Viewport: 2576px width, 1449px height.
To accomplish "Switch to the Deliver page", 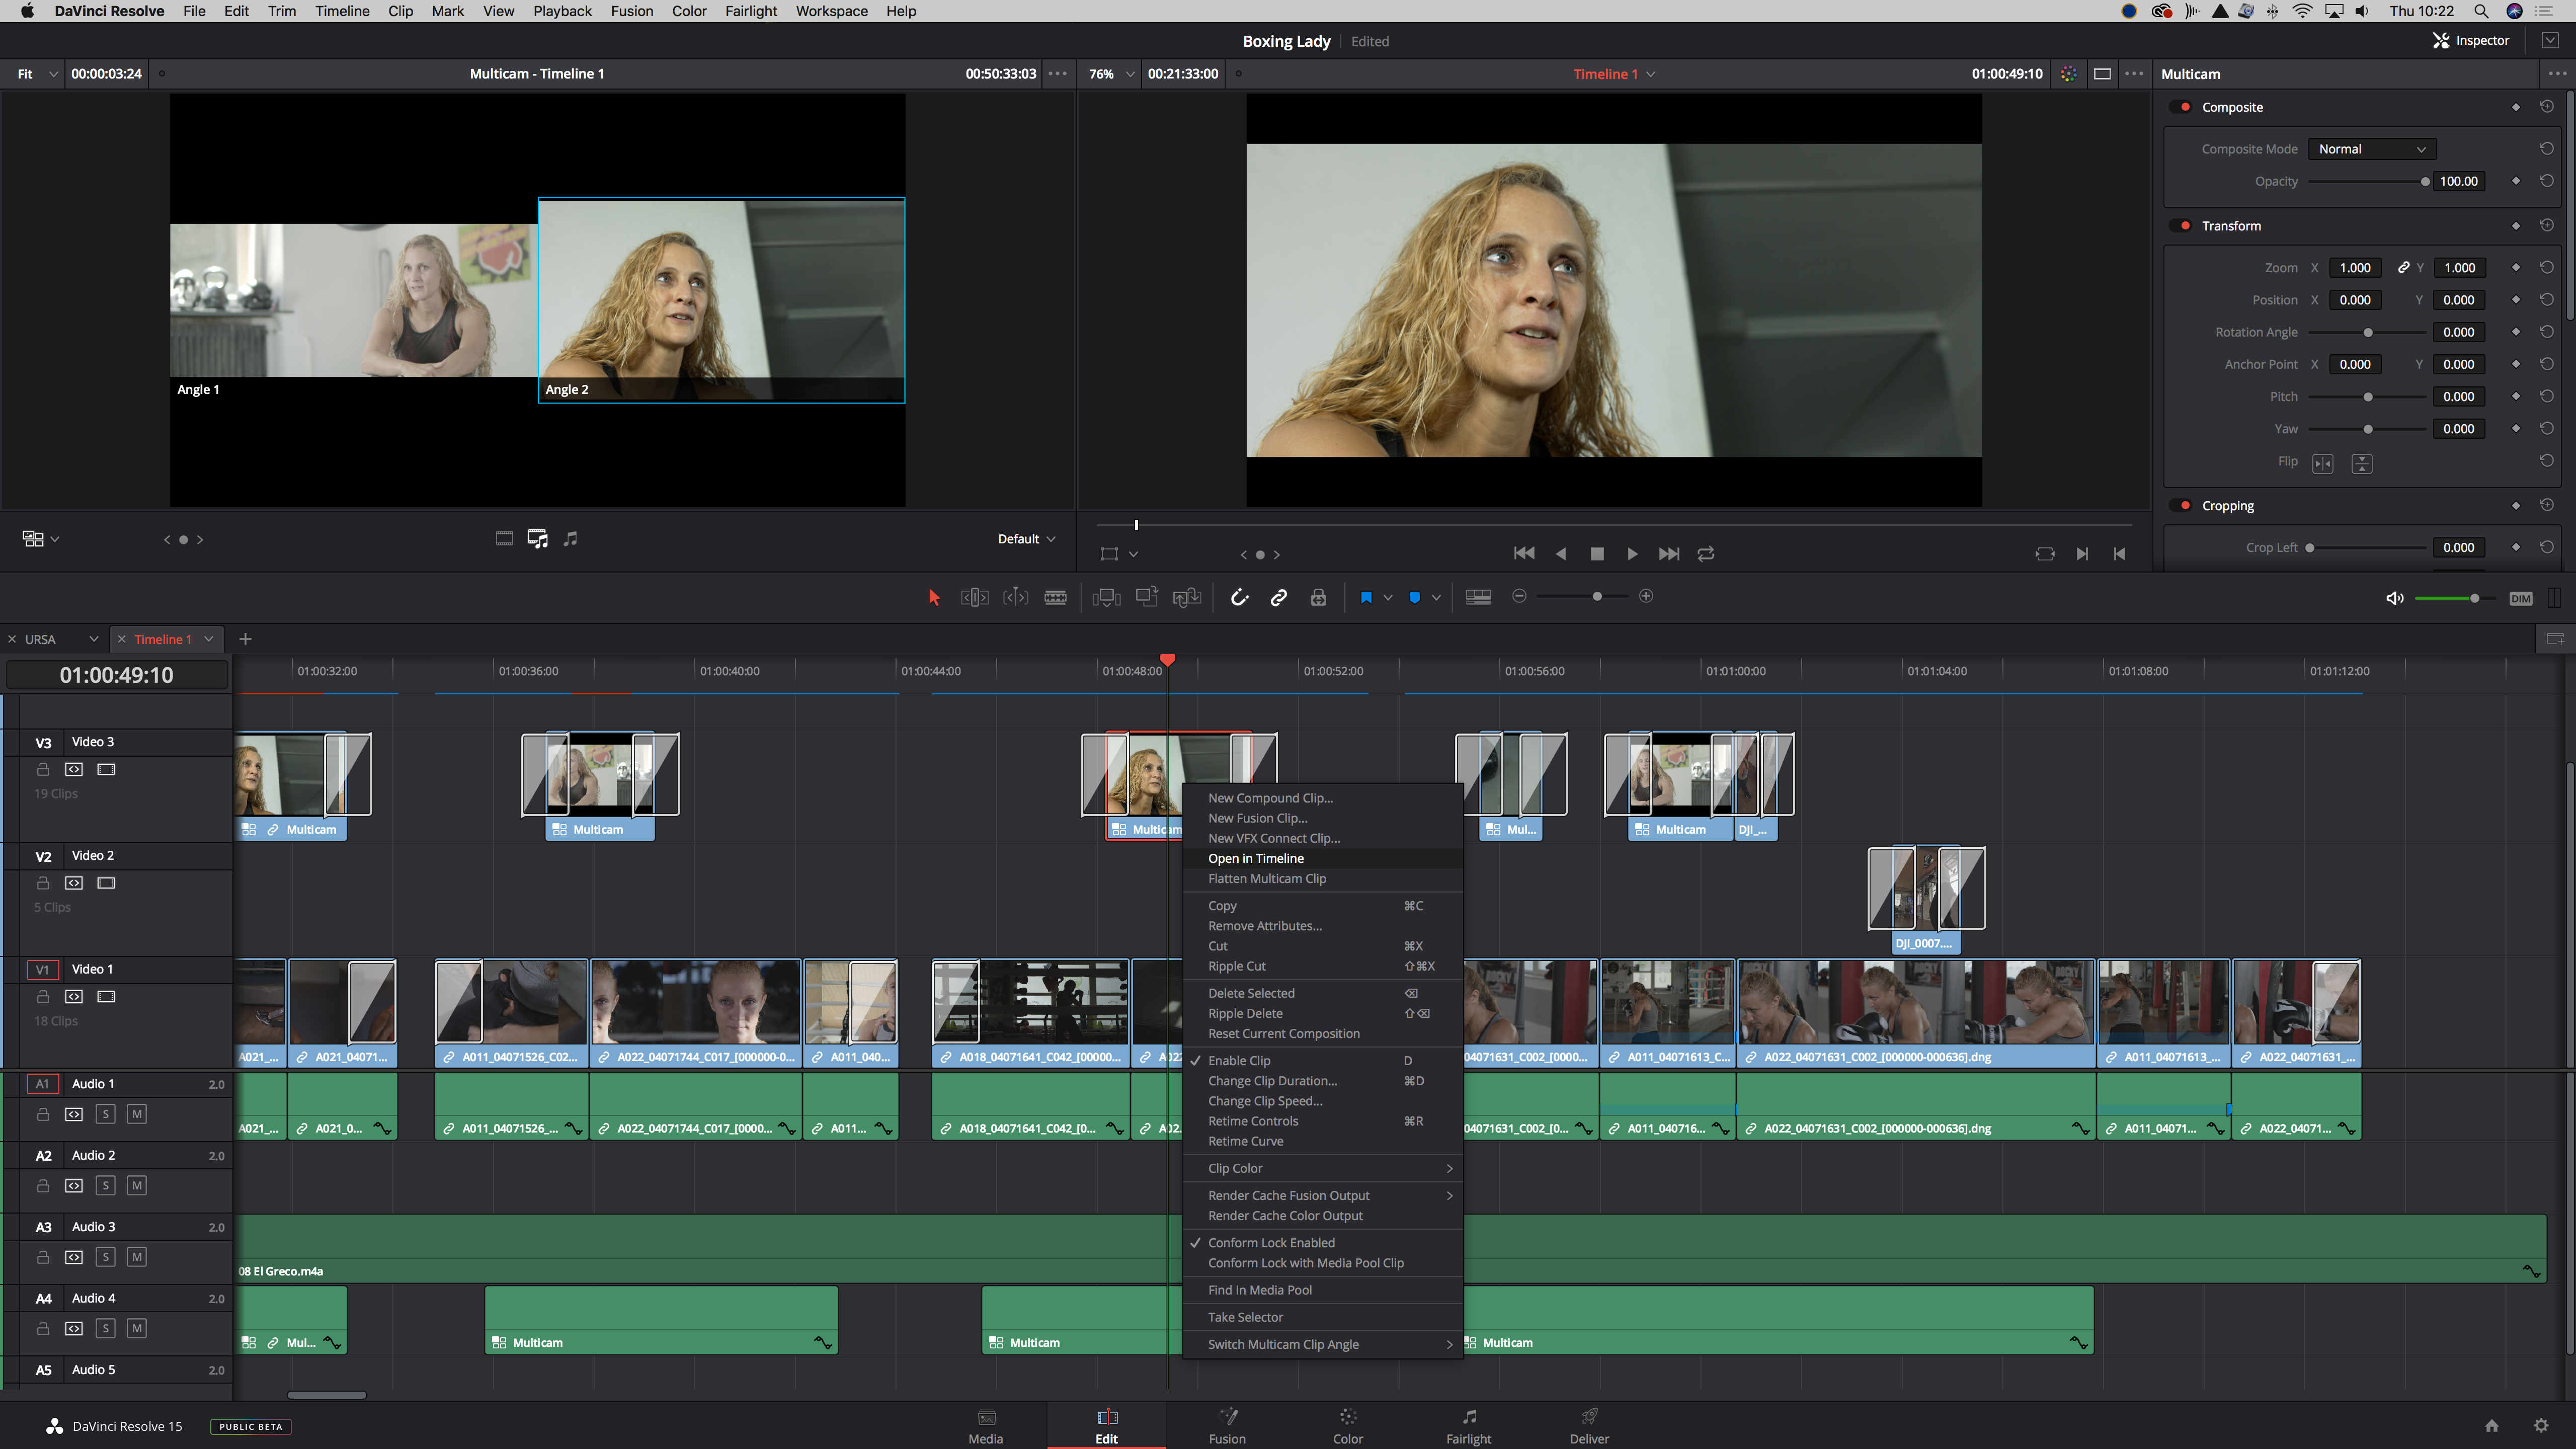I will coord(1589,1426).
